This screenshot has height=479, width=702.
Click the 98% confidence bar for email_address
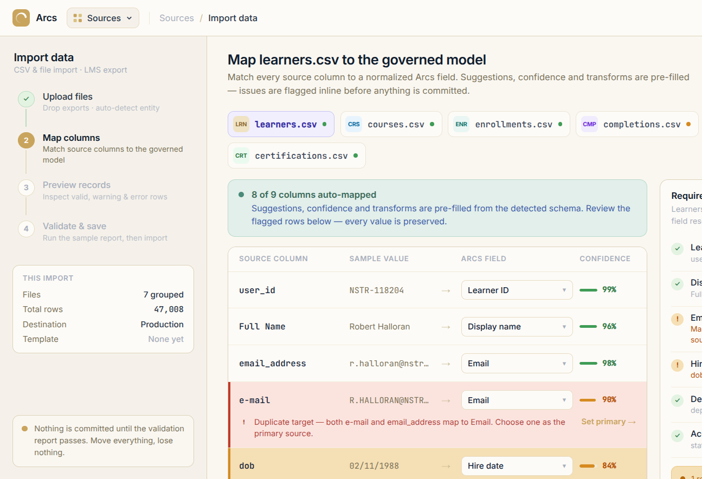(588, 364)
